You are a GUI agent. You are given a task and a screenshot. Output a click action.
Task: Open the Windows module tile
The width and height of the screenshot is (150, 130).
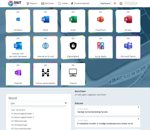[x=18, y=21]
